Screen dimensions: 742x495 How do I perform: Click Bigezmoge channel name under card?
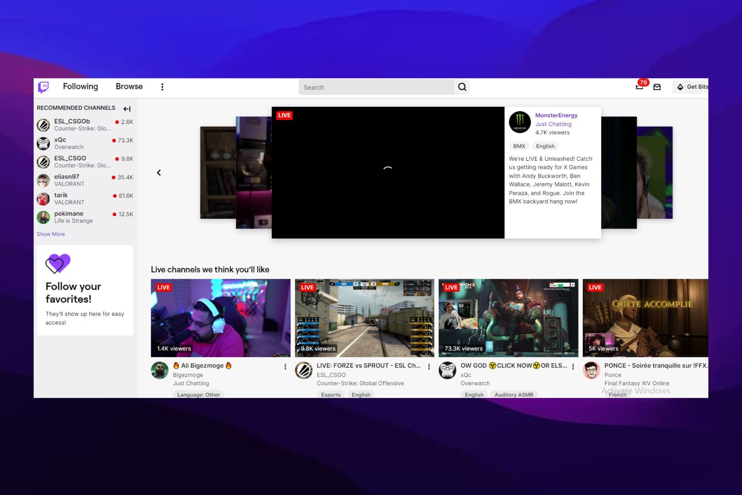(188, 375)
